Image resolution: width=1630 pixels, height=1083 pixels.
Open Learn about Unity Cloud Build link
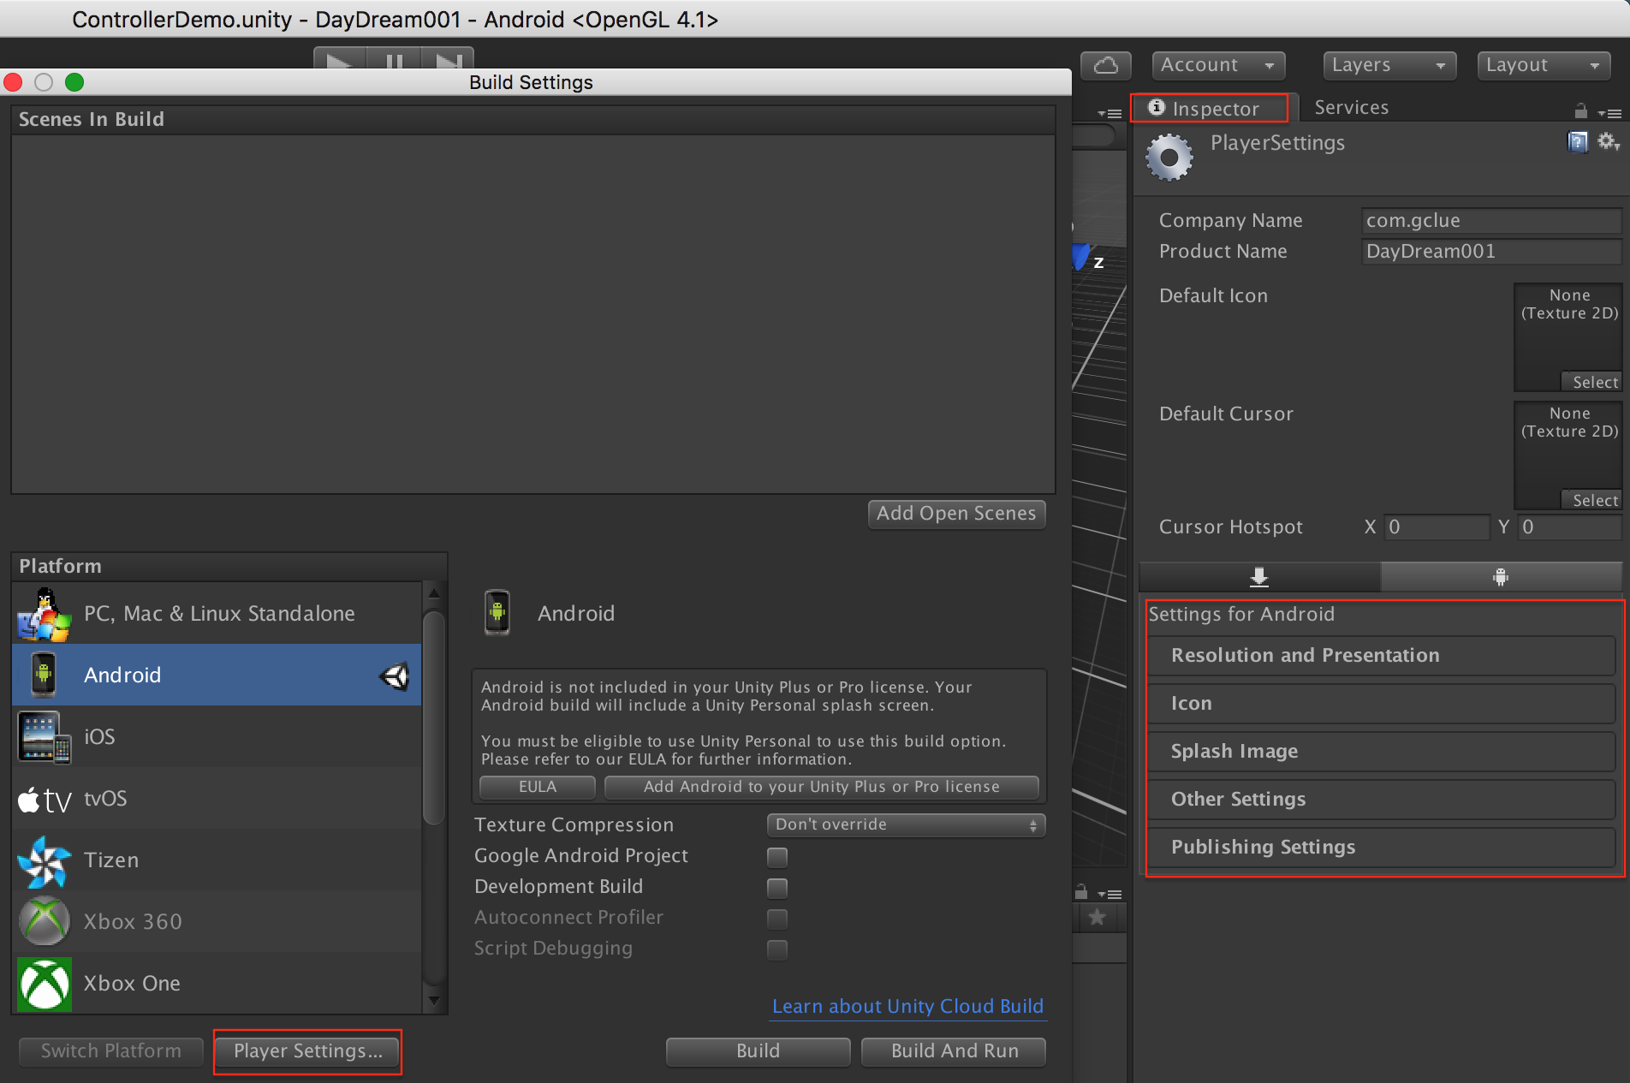coord(907,1007)
